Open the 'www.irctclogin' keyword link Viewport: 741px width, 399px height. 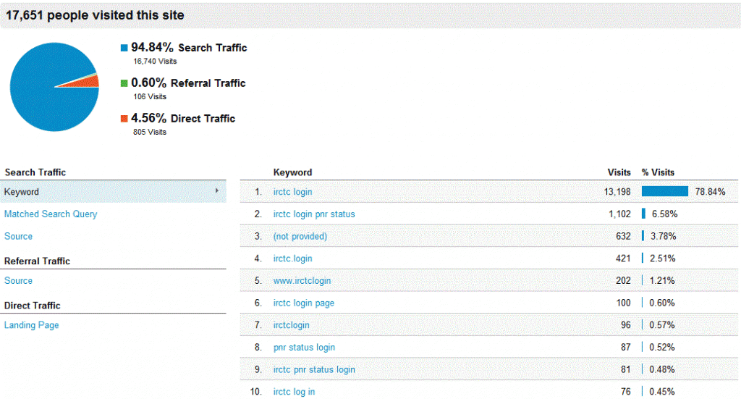point(302,281)
